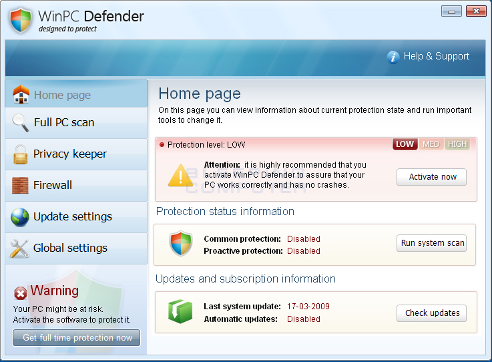Click the Check updates button
This screenshot has height=362, width=492.
431,313
